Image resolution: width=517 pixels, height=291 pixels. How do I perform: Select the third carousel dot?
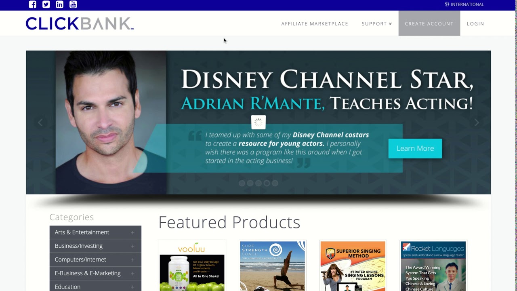pyautogui.click(x=258, y=183)
